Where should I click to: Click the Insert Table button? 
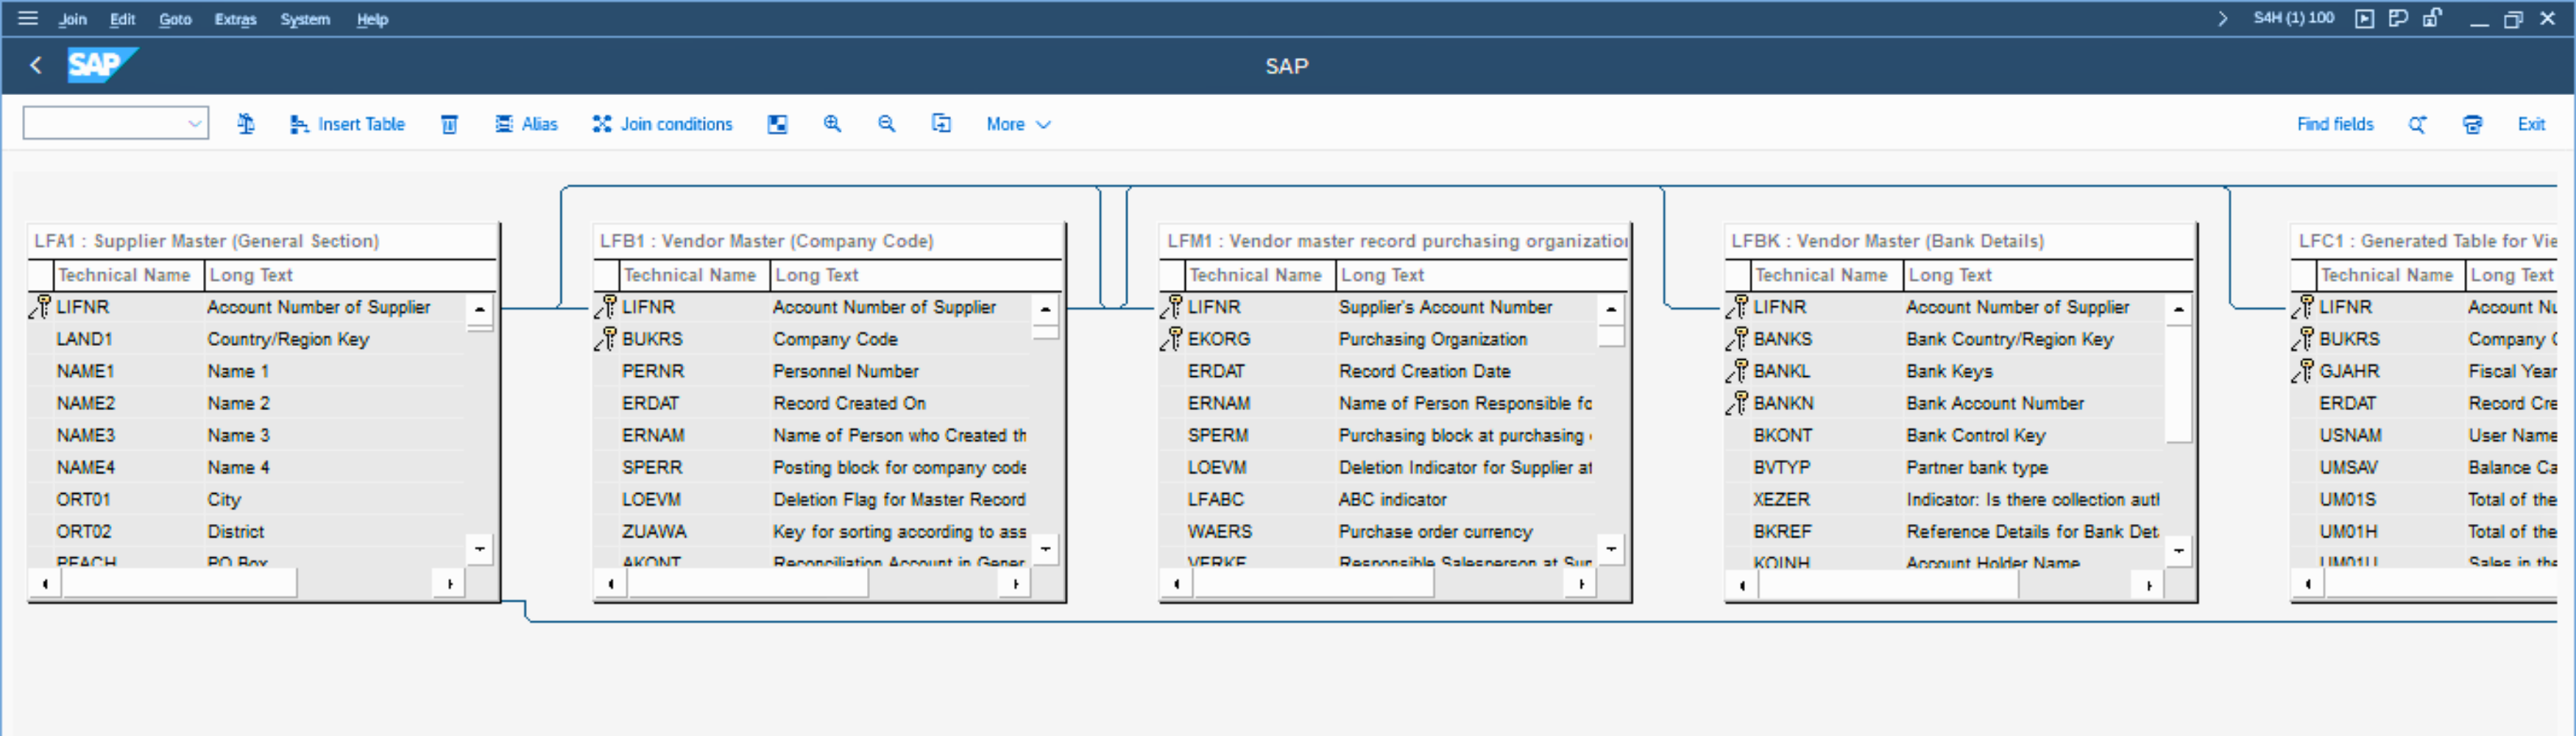[x=347, y=124]
